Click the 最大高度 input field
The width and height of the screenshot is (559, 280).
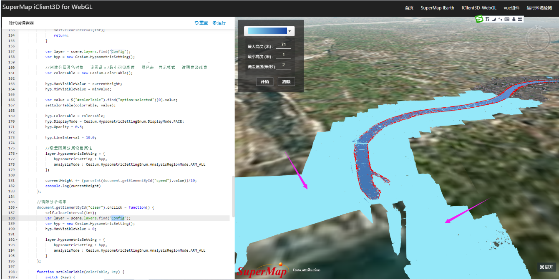tap(284, 45)
